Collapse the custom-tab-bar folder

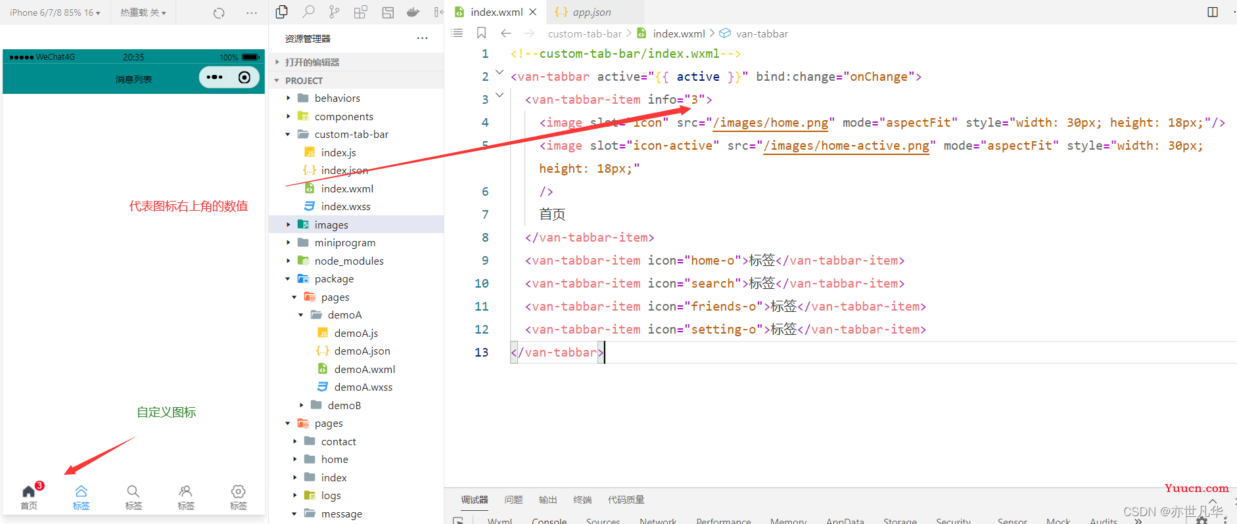pos(352,134)
